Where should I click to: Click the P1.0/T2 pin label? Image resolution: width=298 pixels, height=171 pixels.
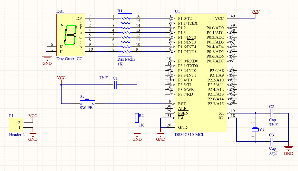coord(185,18)
